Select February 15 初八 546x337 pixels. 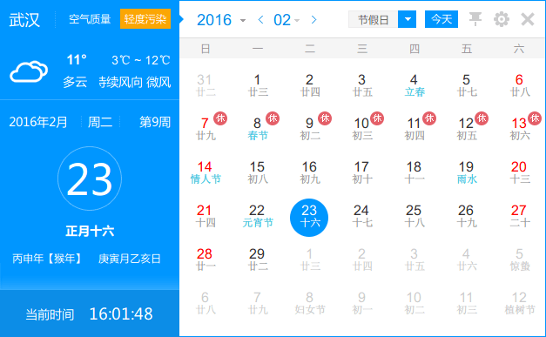258,172
